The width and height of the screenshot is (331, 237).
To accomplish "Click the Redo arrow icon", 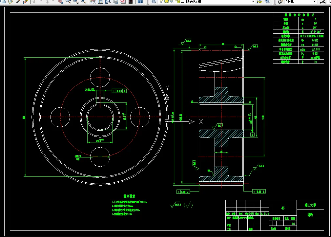I will pyautogui.click(x=47, y=1).
